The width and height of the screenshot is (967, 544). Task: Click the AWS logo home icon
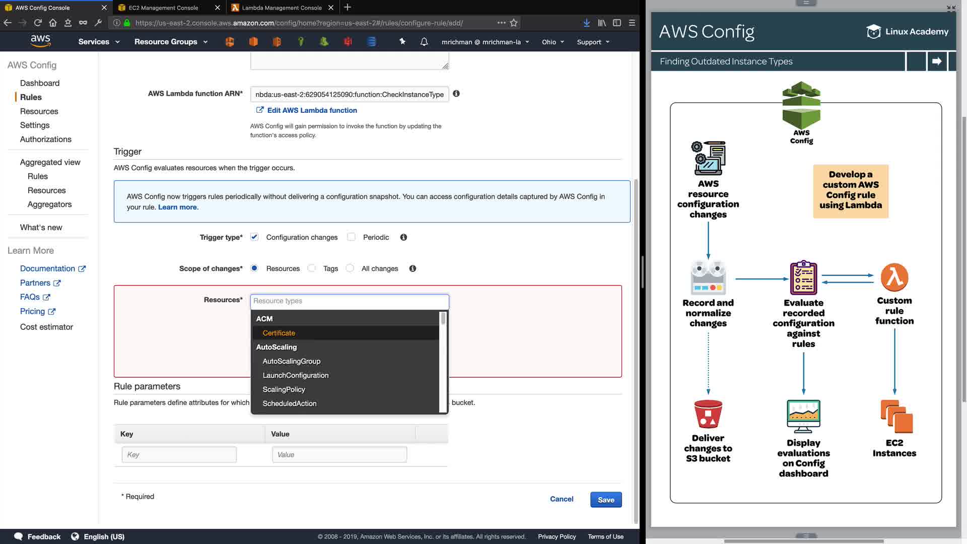[x=40, y=41]
